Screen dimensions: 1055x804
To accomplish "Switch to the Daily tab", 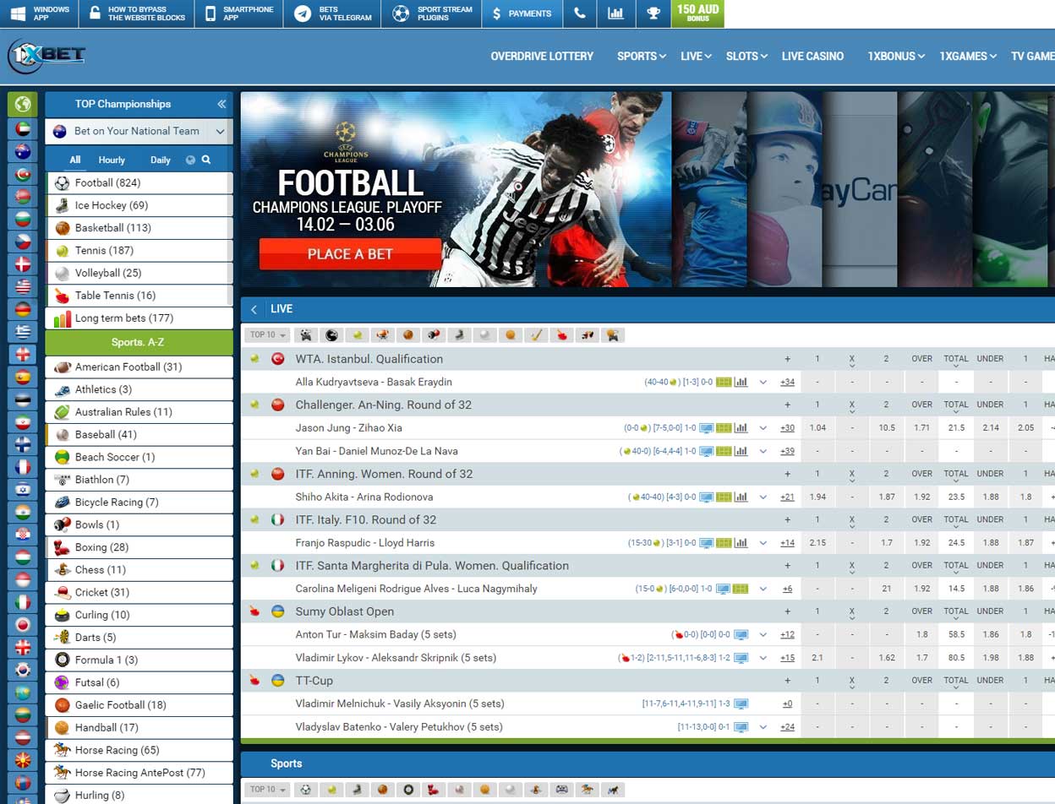I will 161,160.
